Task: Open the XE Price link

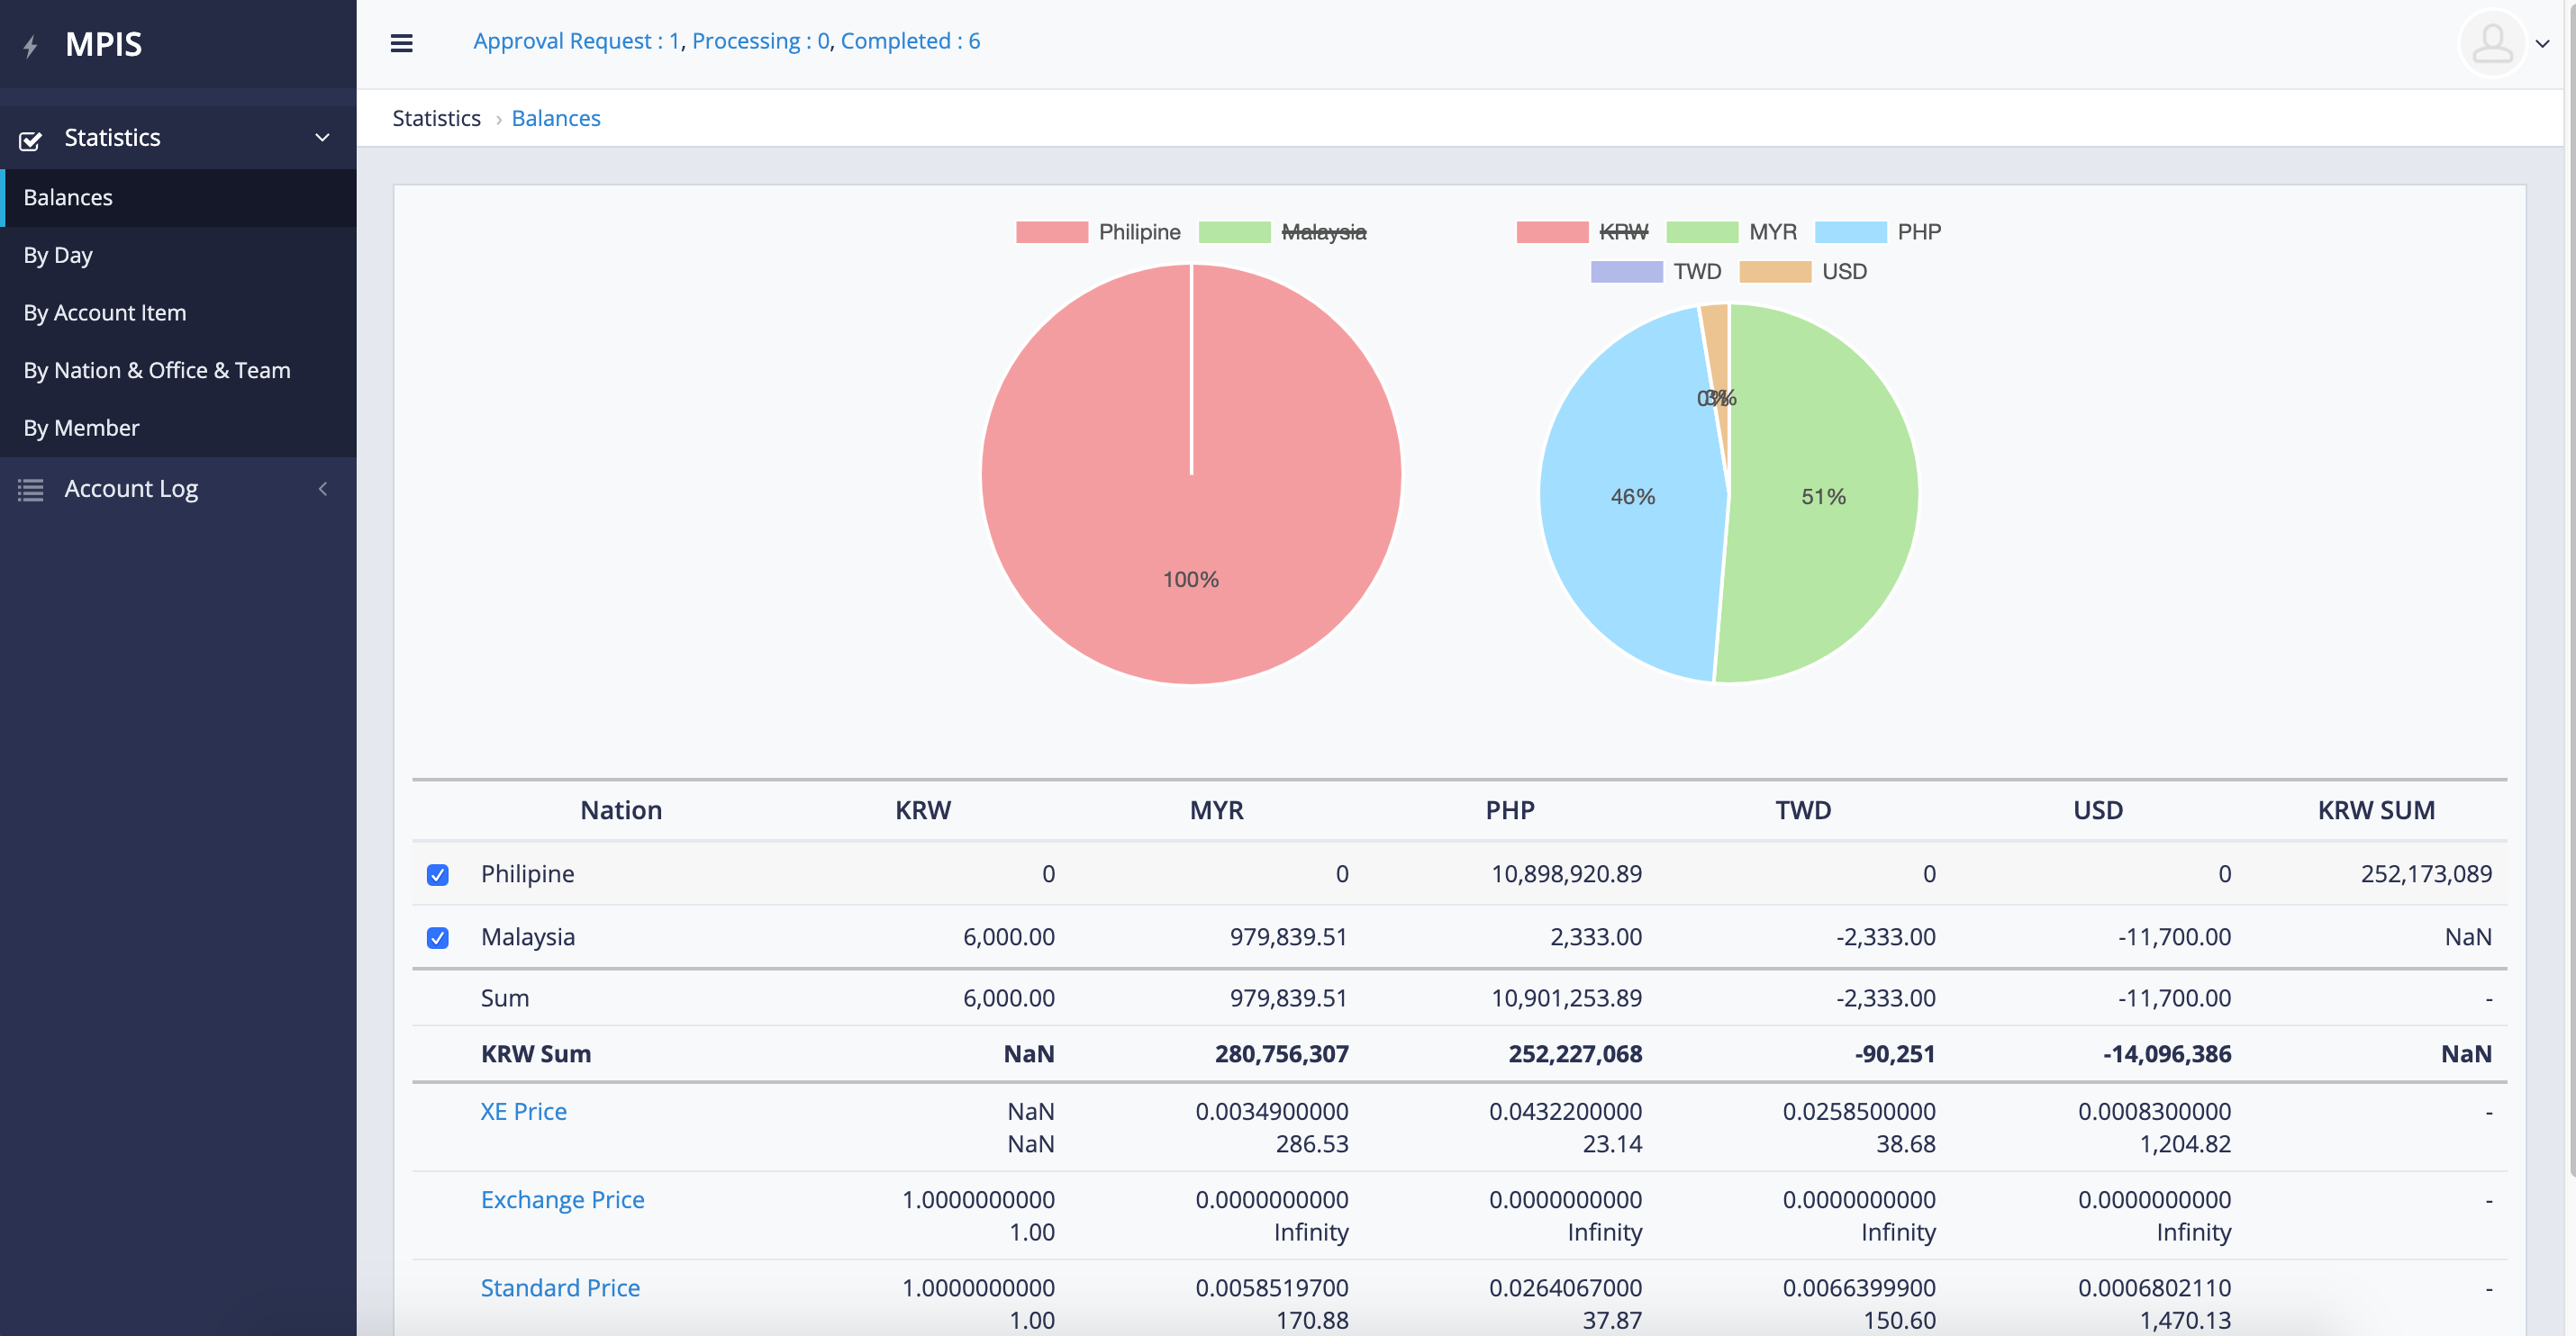Action: click(x=523, y=1111)
